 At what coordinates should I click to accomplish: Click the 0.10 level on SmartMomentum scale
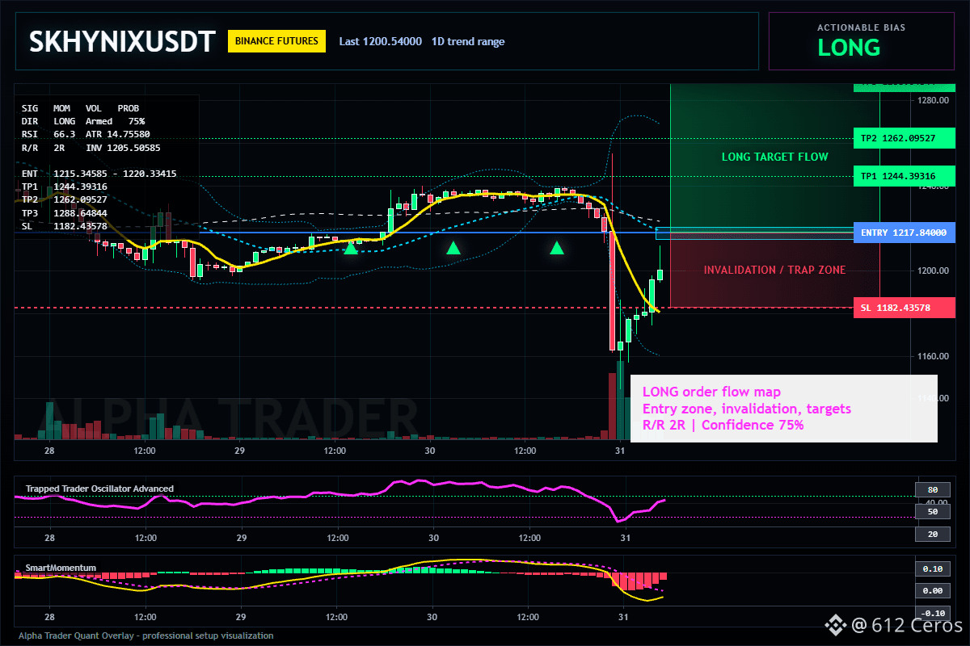click(x=932, y=568)
